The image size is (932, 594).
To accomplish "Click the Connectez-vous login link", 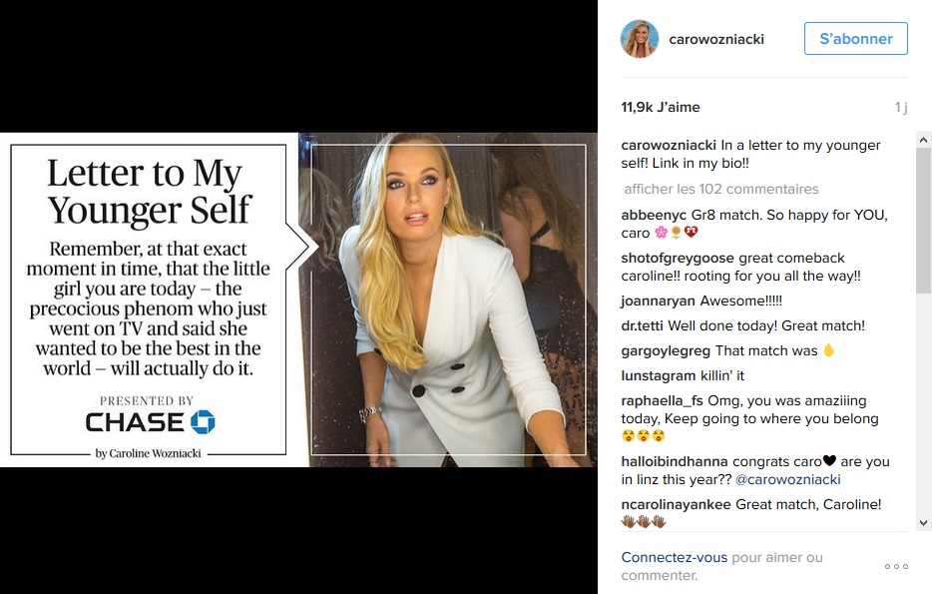I will coord(674,558).
